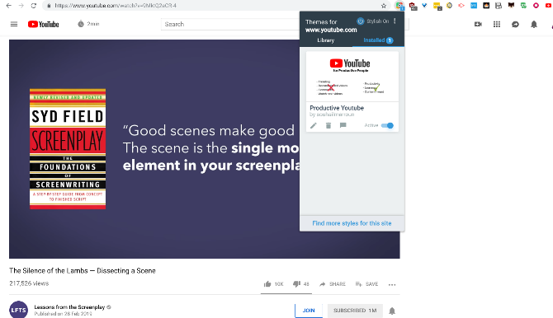Viewport: 553px width, 318px height.
Task: Open YouTube notifications bell in header
Action: coord(534,24)
